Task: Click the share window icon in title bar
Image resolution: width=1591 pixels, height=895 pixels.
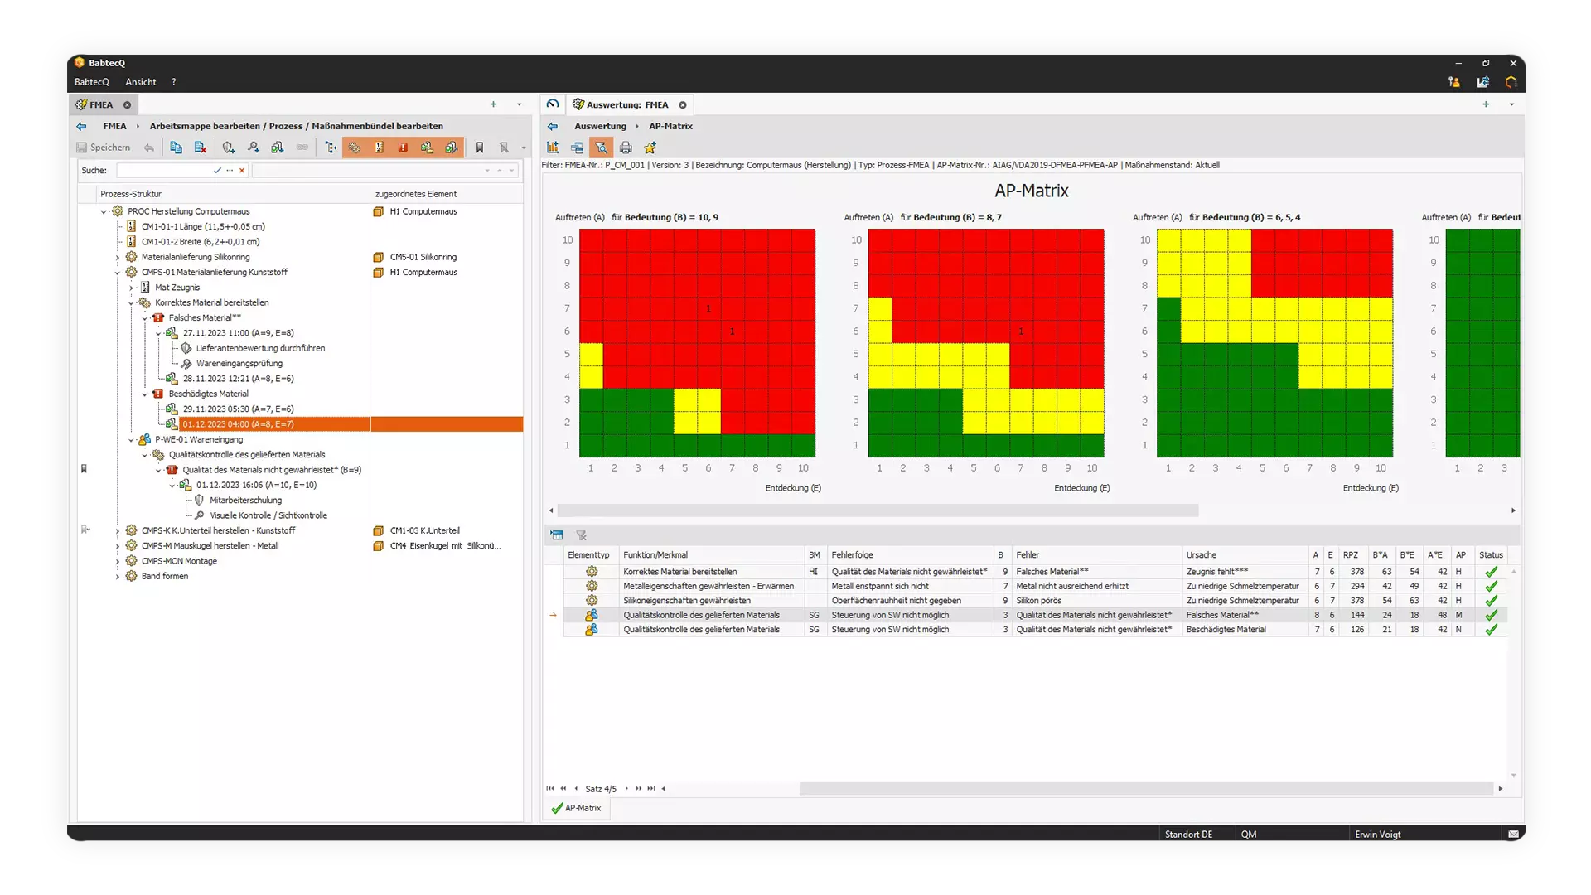Action: point(1482,82)
